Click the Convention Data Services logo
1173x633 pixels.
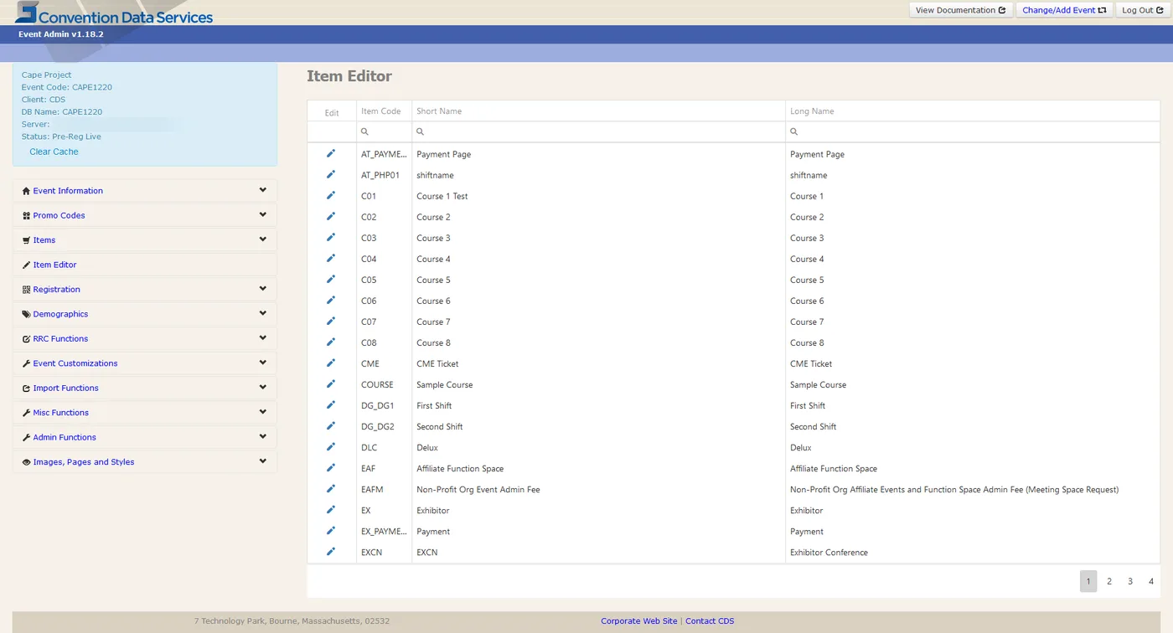114,13
